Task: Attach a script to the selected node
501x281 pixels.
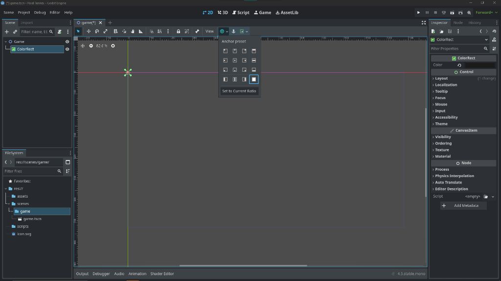Action: tap(59, 32)
